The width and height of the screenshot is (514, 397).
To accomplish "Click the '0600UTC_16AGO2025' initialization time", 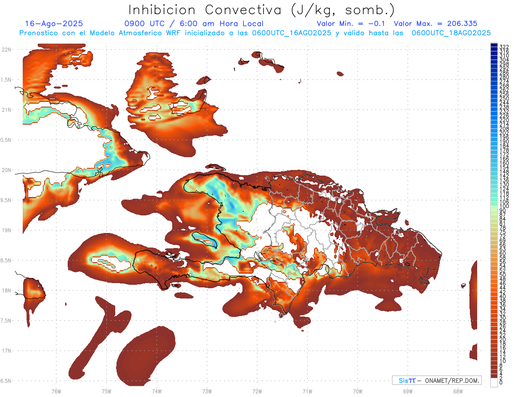I will point(291,33).
